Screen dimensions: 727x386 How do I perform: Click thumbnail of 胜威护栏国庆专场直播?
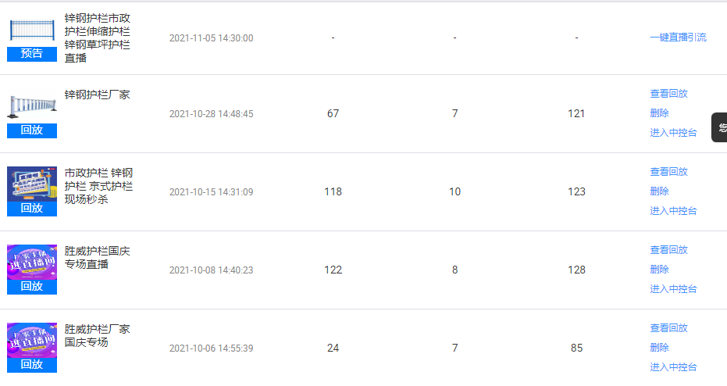click(x=32, y=262)
